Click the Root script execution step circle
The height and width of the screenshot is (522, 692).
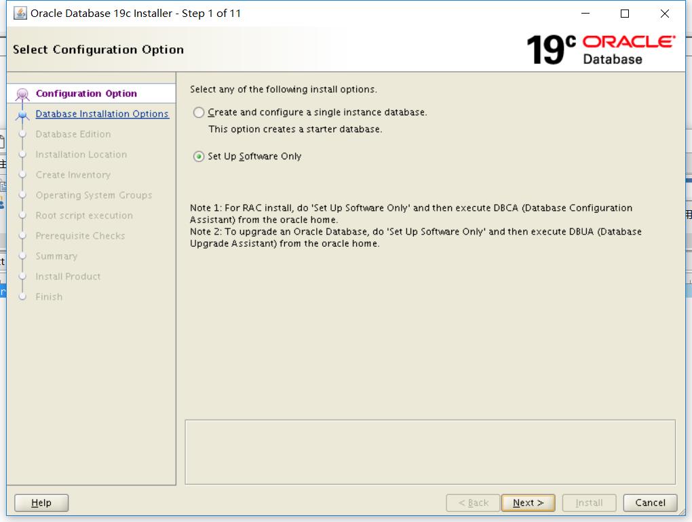point(21,215)
